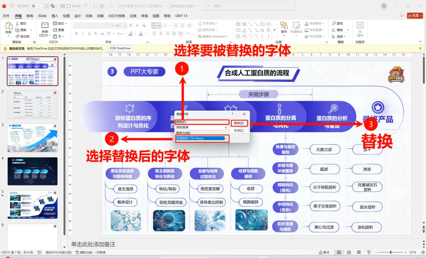Click the Replace button in font dialog

click(x=239, y=123)
